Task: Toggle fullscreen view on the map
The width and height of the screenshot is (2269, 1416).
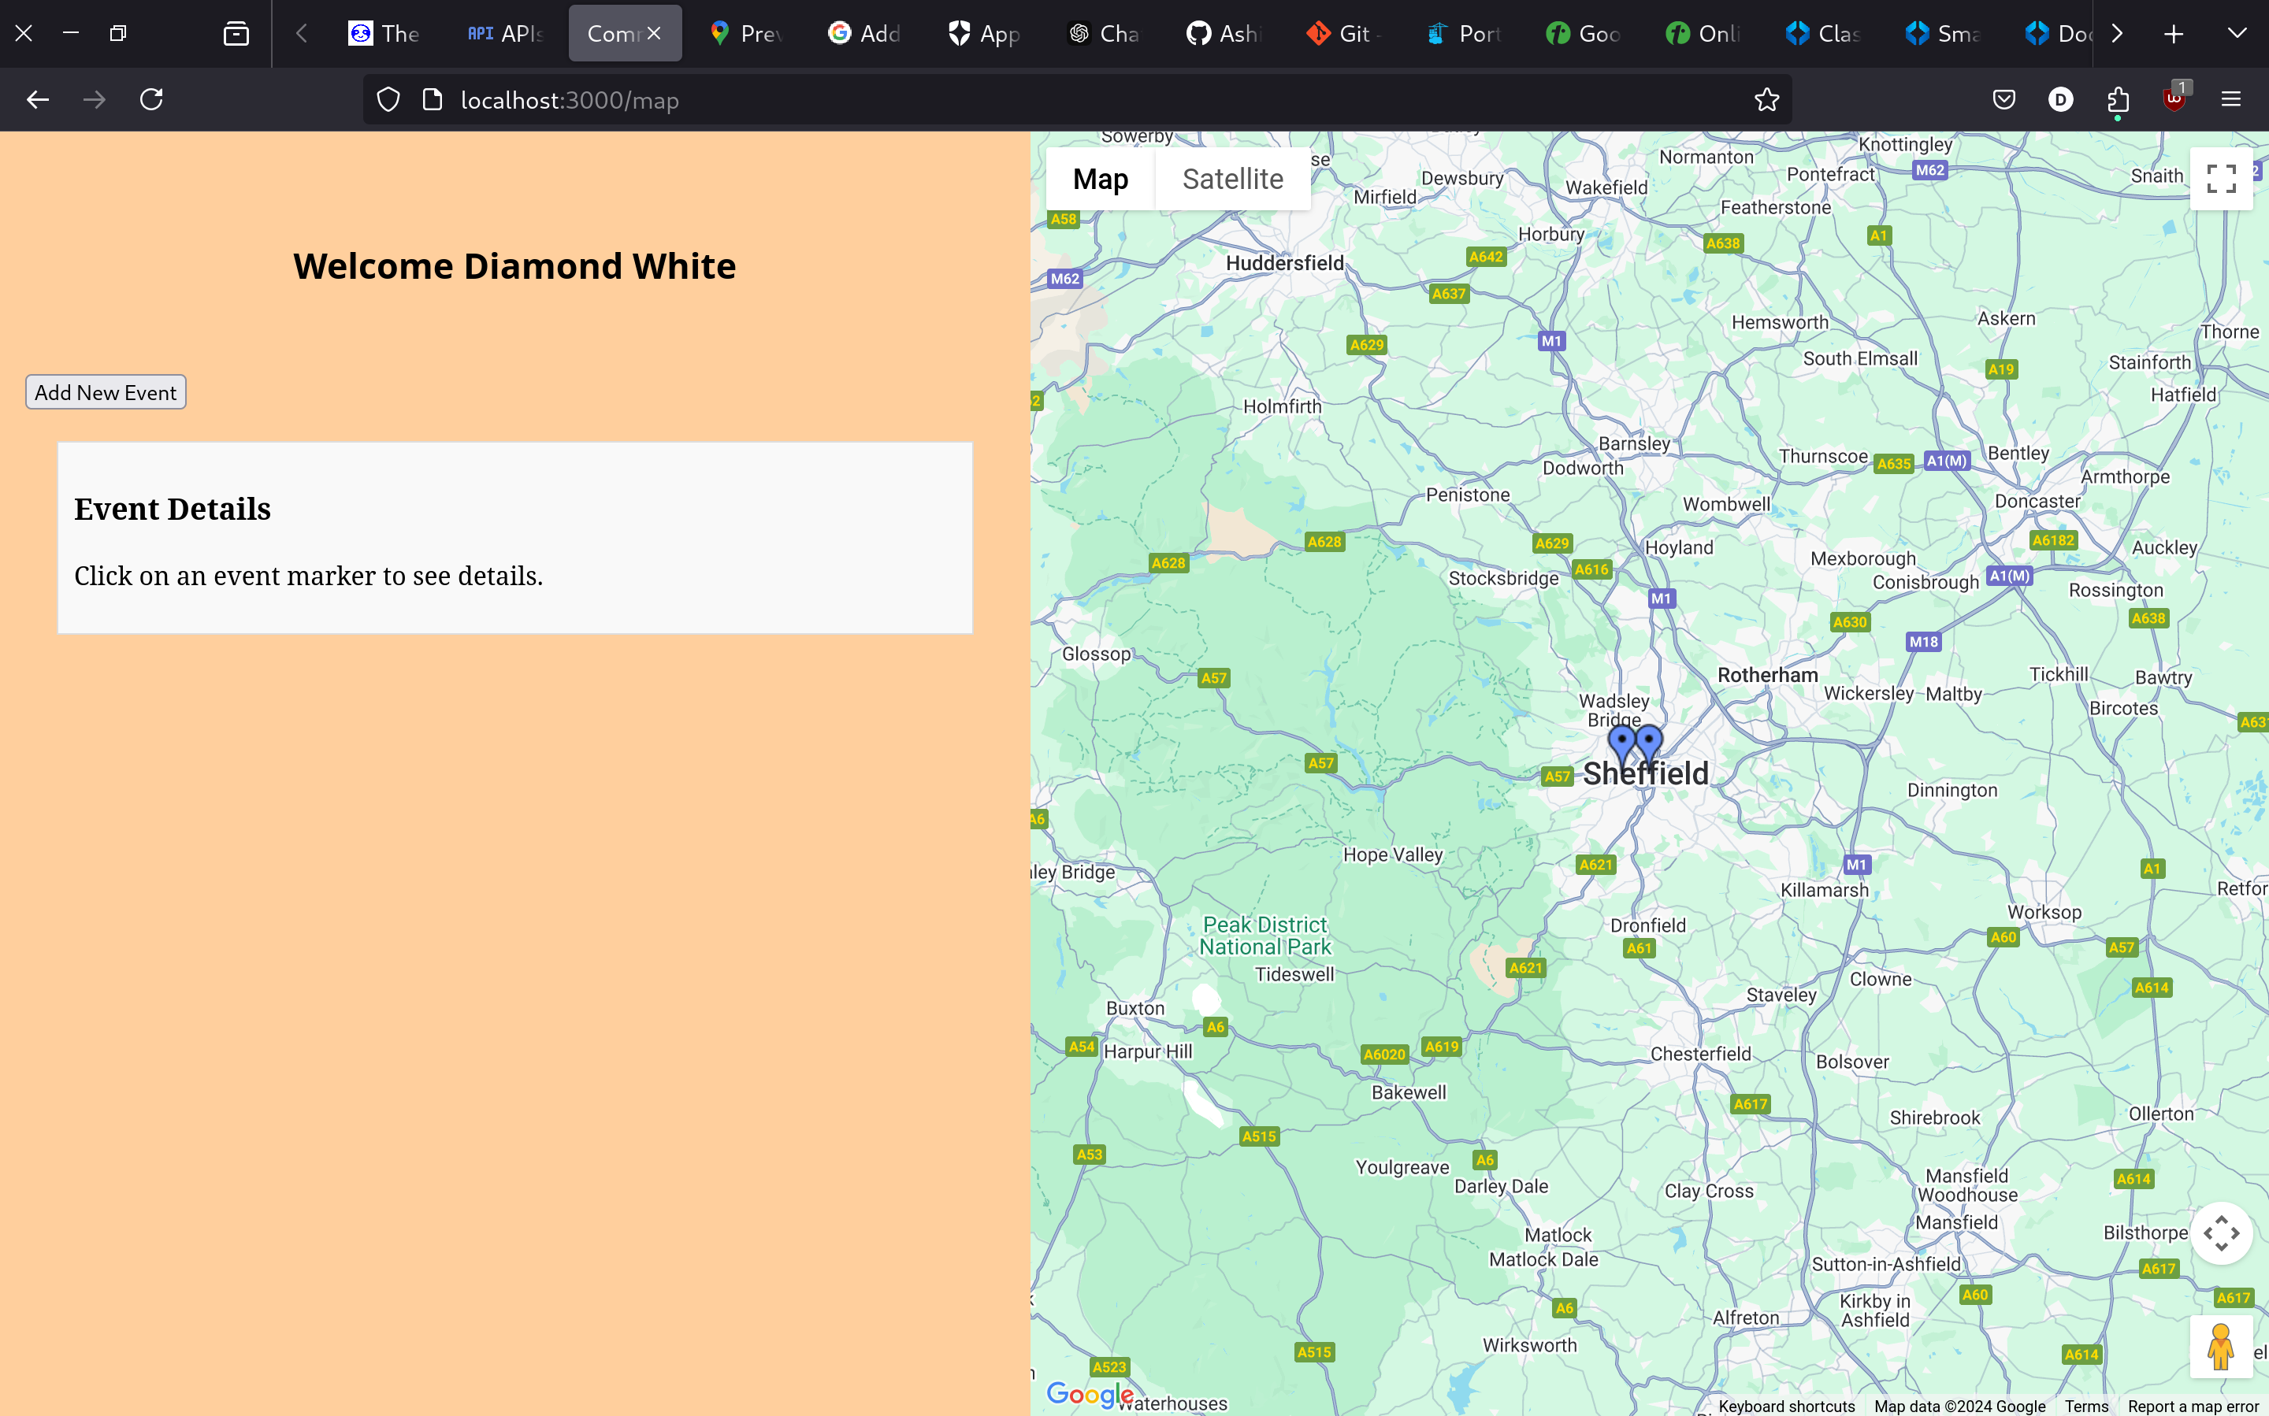Action: click(x=2220, y=178)
